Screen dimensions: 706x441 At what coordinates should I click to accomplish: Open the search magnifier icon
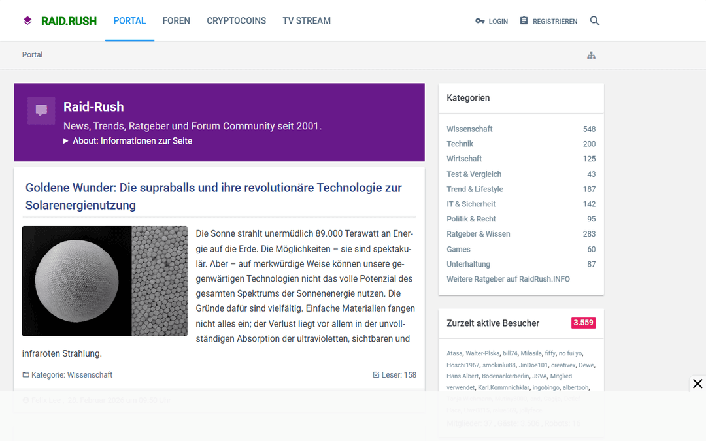(594, 21)
